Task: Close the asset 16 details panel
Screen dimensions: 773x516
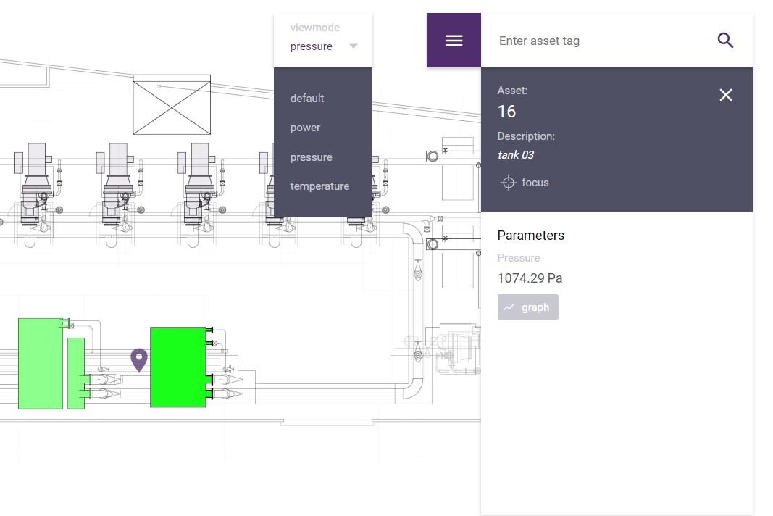Action: coord(726,95)
